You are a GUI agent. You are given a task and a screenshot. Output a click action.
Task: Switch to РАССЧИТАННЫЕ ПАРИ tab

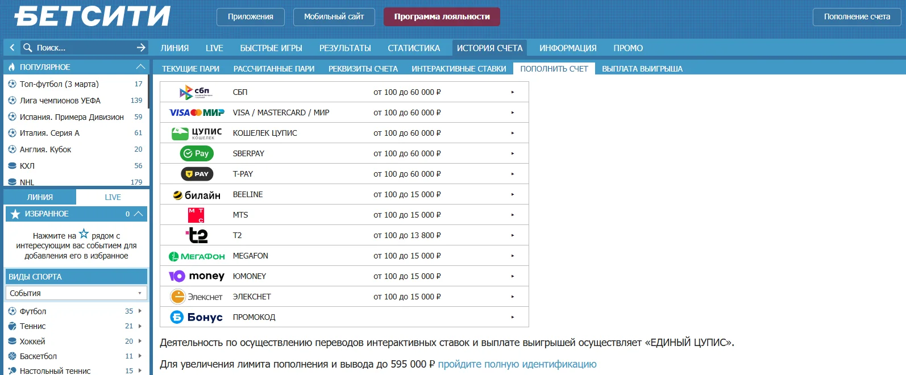coord(274,69)
